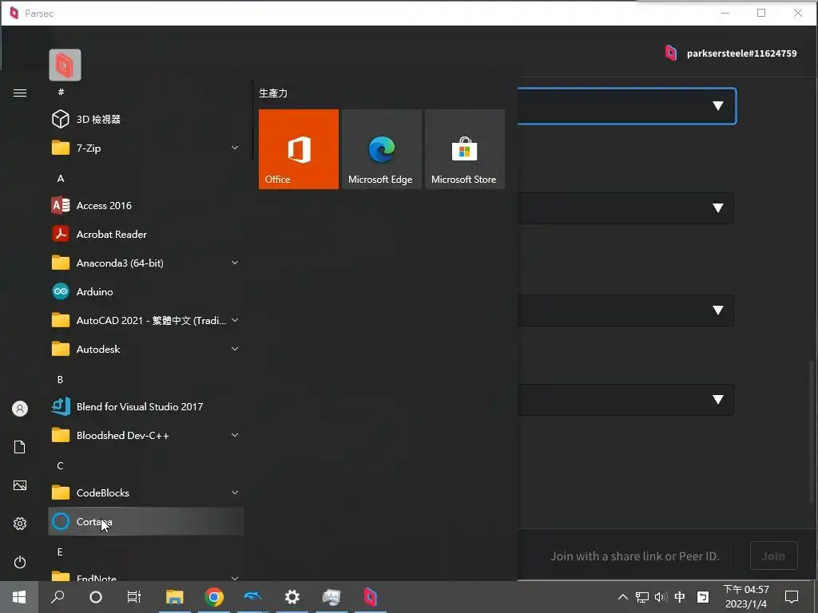818x613 pixels.
Task: Open the user account icon in Start
Action: click(x=20, y=409)
